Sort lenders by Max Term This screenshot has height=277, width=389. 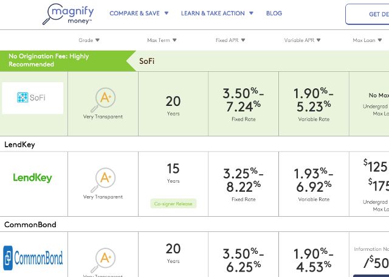162,41
